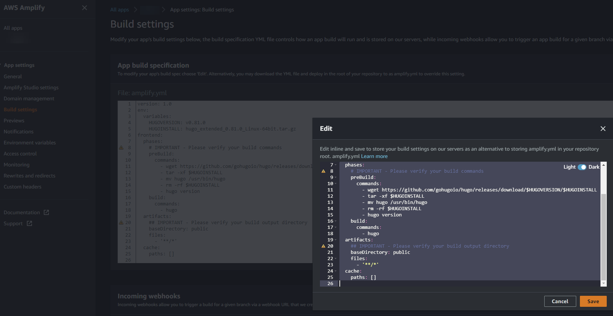Click 'hugo version' line in editor
The image size is (613, 316).
(382, 215)
